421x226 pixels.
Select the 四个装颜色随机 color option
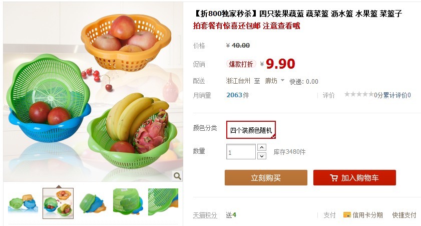[x=251, y=130]
